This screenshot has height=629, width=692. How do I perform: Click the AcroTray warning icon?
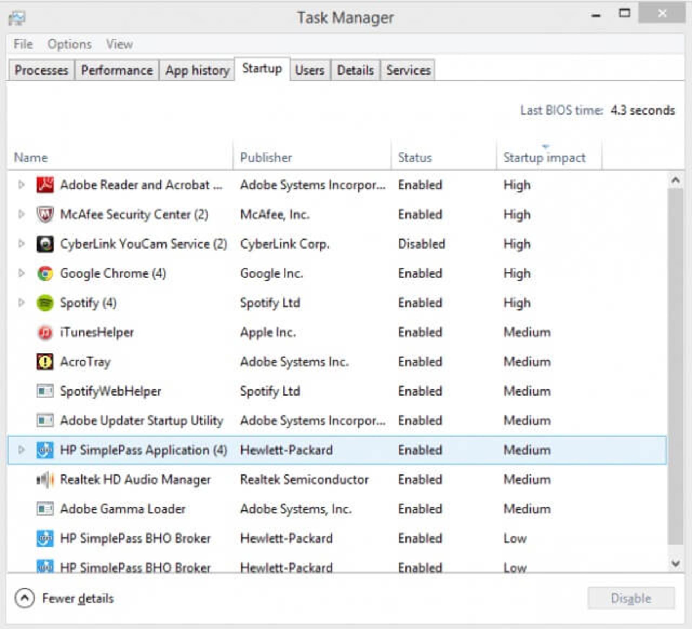point(45,362)
